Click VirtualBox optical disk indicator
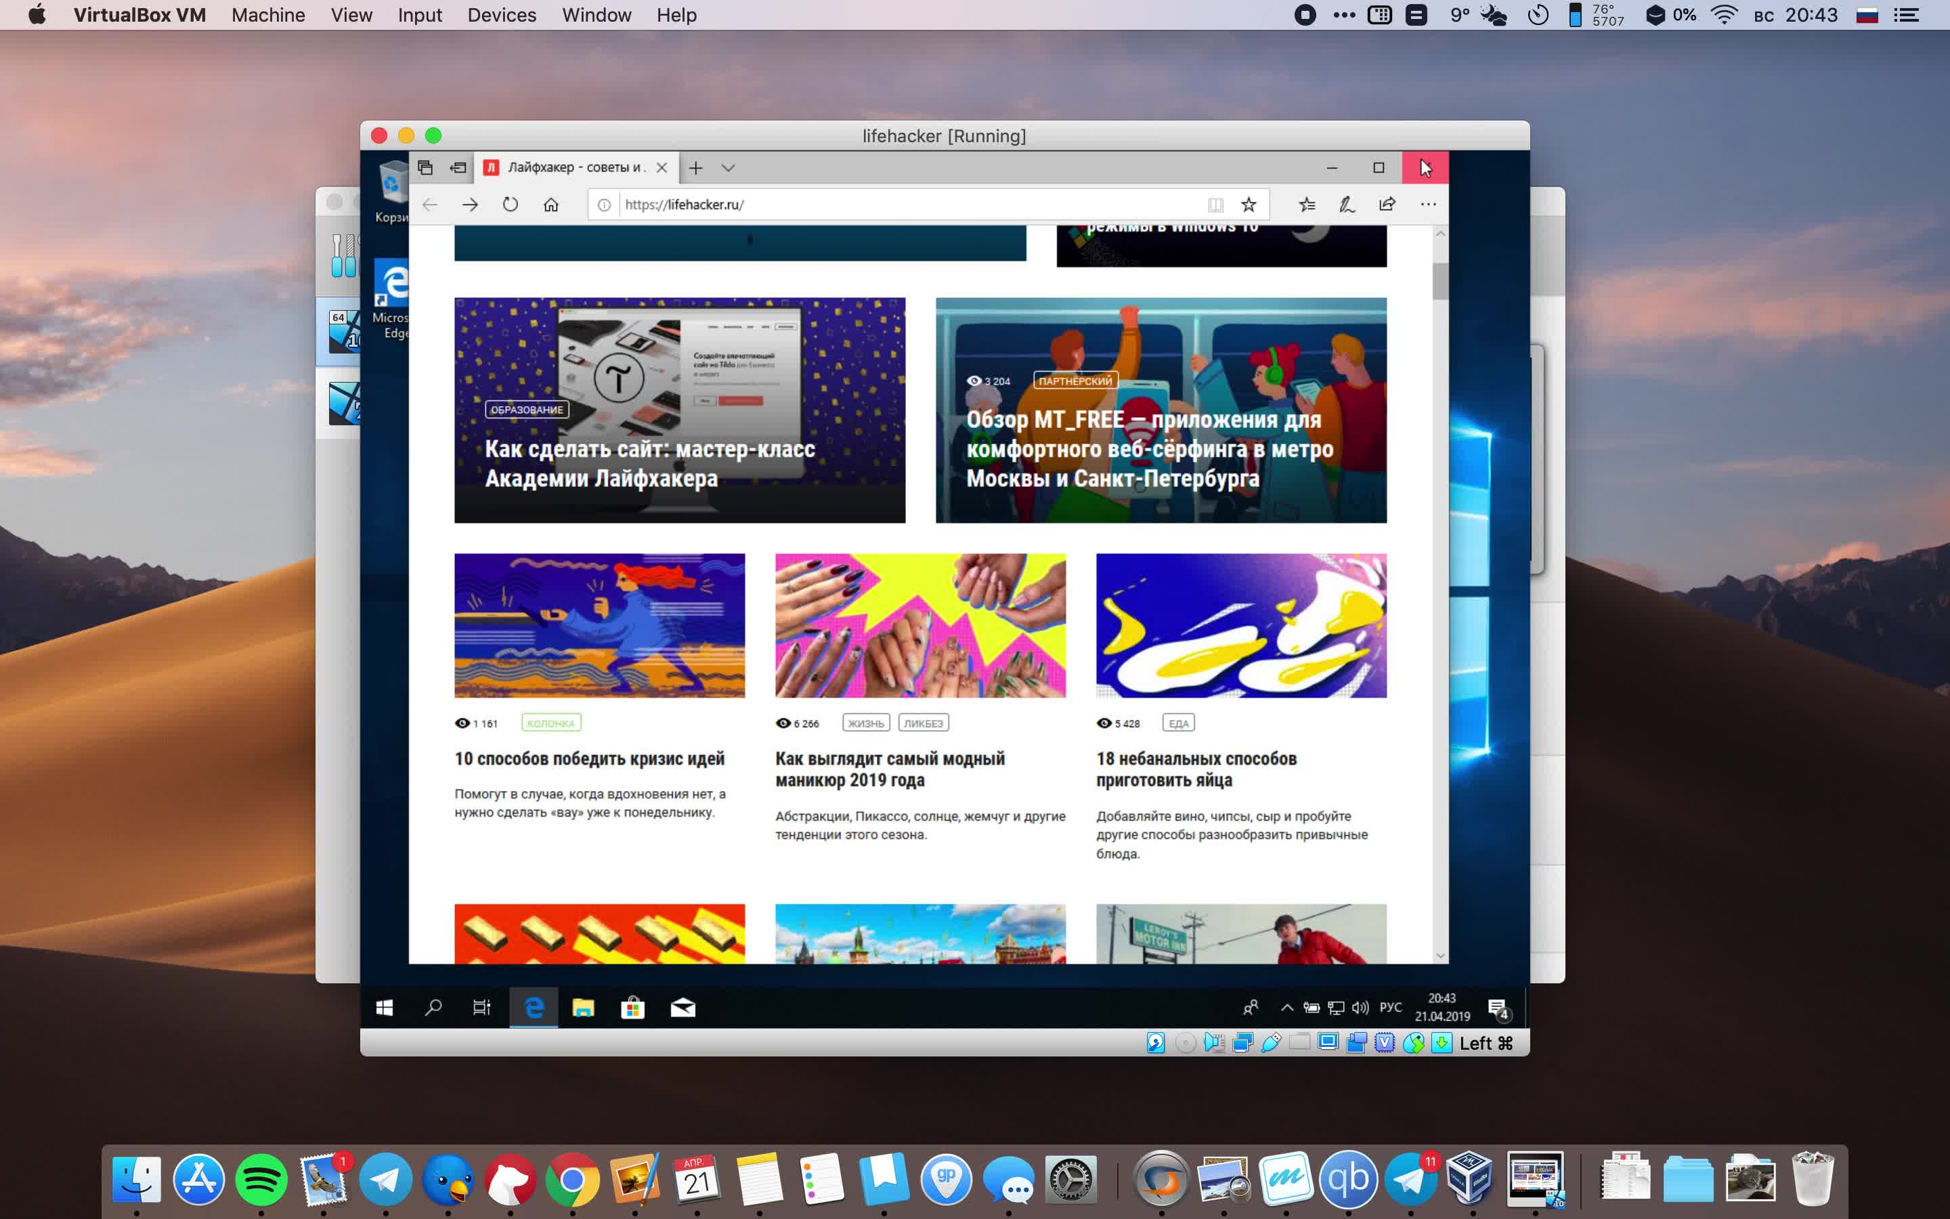Image resolution: width=1950 pixels, height=1219 pixels. 1186,1043
